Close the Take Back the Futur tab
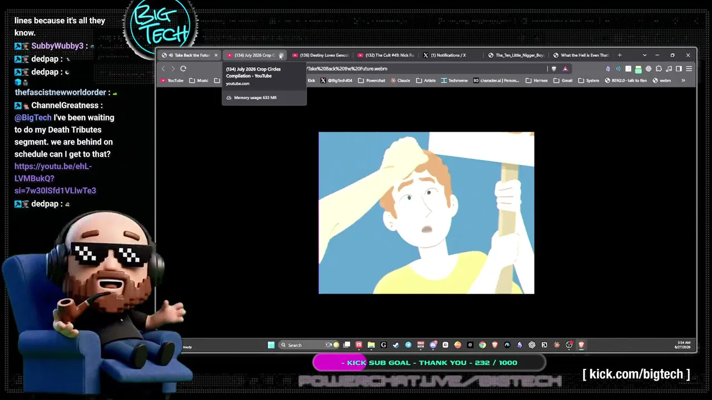The image size is (712, 400). (216, 55)
